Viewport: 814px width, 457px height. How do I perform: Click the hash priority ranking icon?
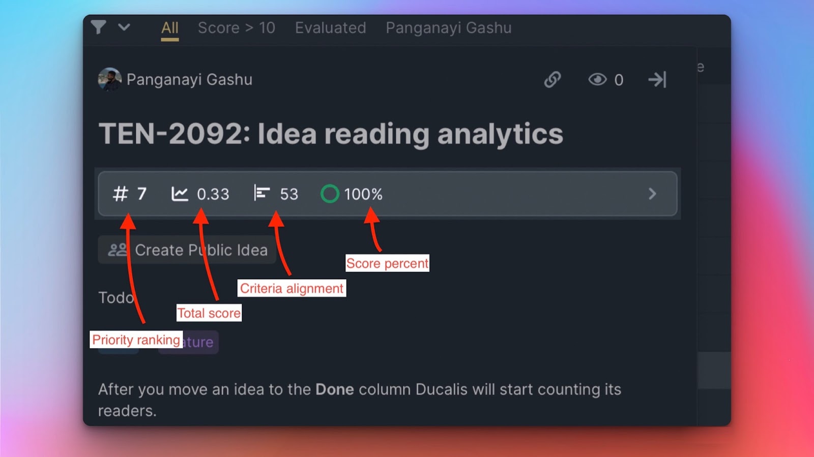point(120,194)
